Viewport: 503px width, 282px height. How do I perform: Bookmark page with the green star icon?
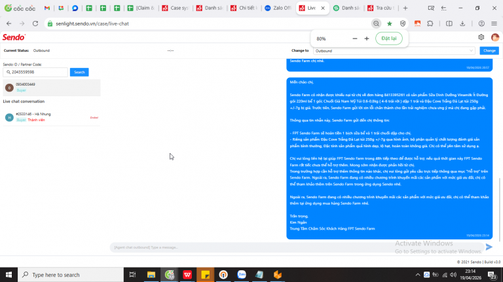(x=390, y=24)
